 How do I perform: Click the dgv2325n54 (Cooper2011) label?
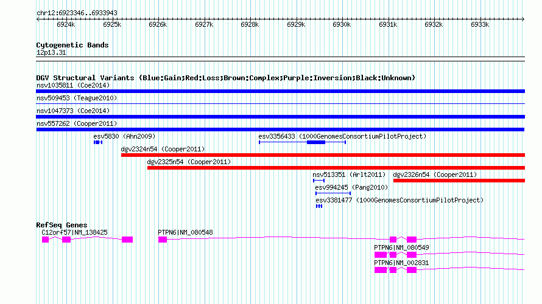pos(189,162)
